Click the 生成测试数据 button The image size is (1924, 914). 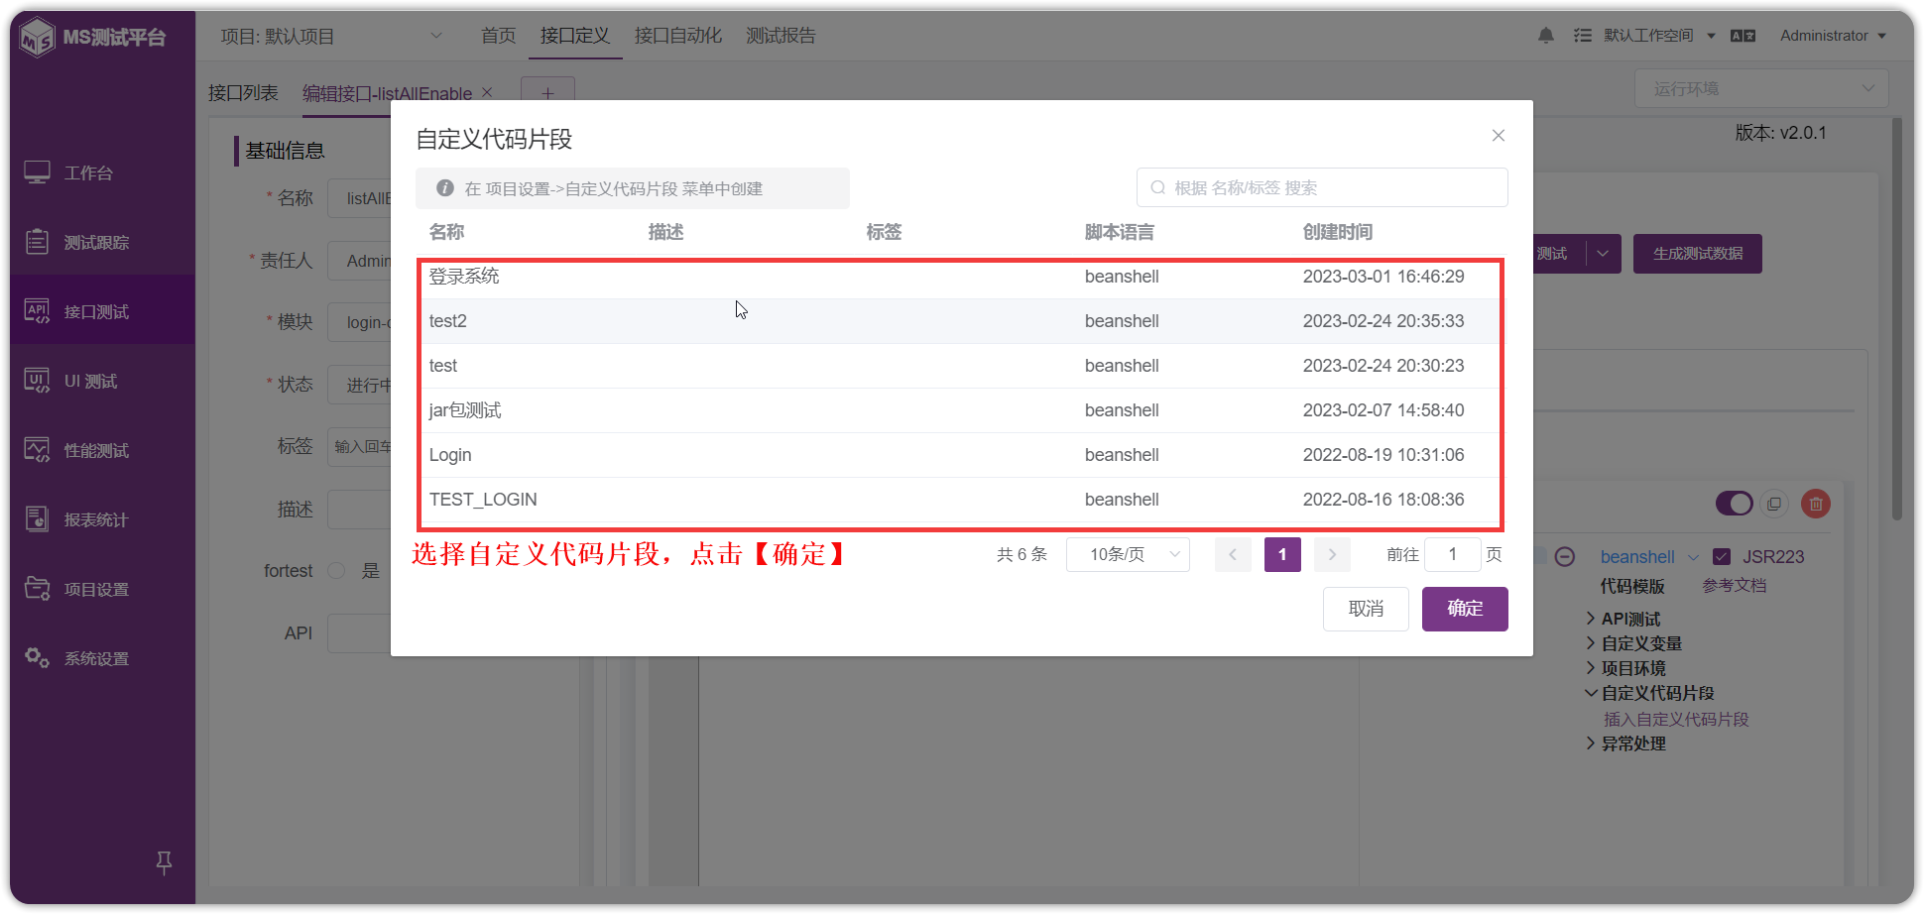click(x=1698, y=254)
